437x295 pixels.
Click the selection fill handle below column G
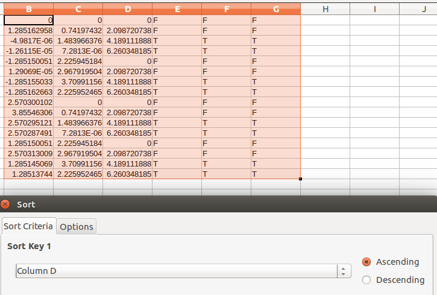coord(300,179)
